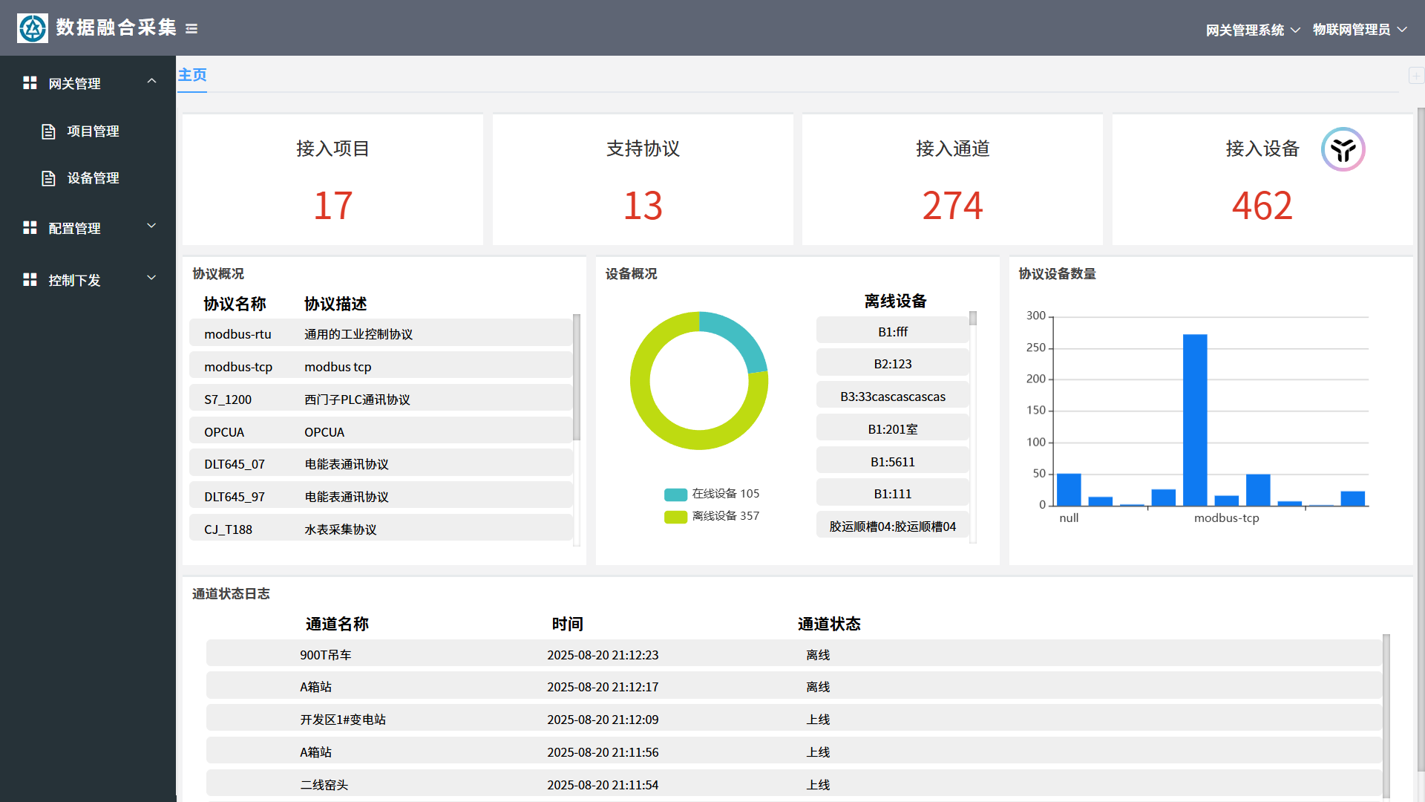Viewport: 1425px width, 802px height.
Task: Toggle sidebar with the hamburger menu icon
Action: click(x=191, y=29)
